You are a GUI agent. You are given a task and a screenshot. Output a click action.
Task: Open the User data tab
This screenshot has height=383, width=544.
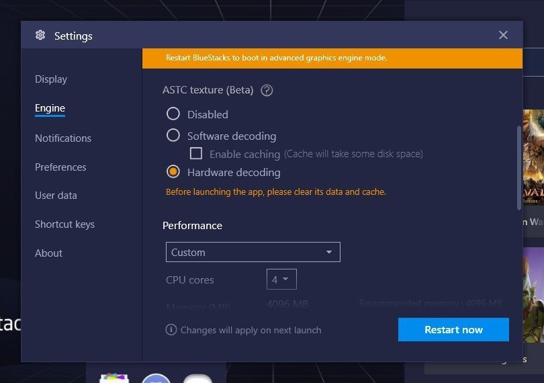coord(56,196)
